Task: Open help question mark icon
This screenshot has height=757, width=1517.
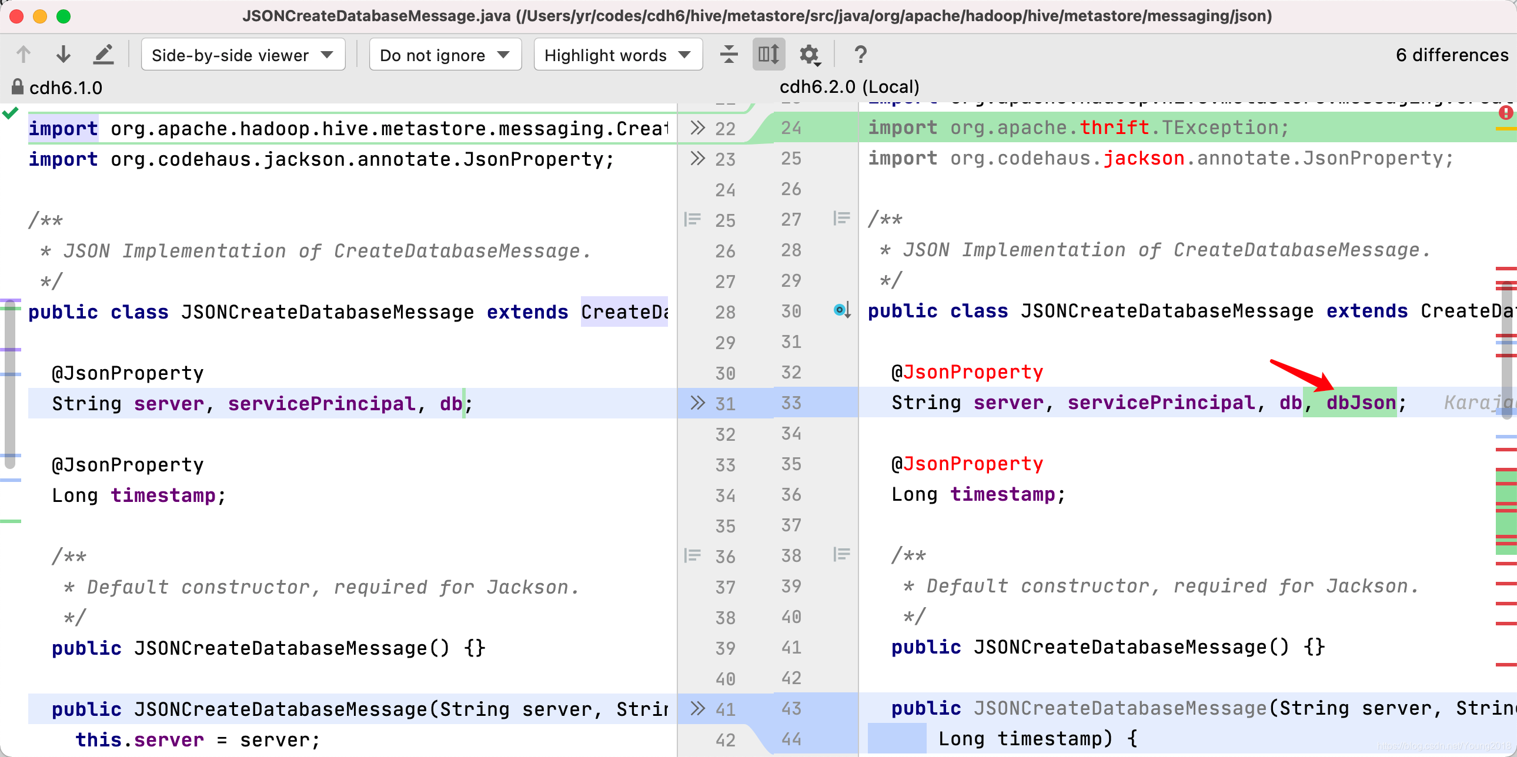Action: [x=860, y=55]
